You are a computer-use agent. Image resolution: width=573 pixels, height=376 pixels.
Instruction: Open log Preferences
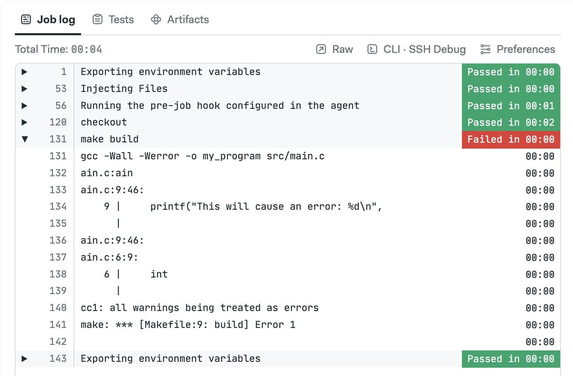click(518, 49)
